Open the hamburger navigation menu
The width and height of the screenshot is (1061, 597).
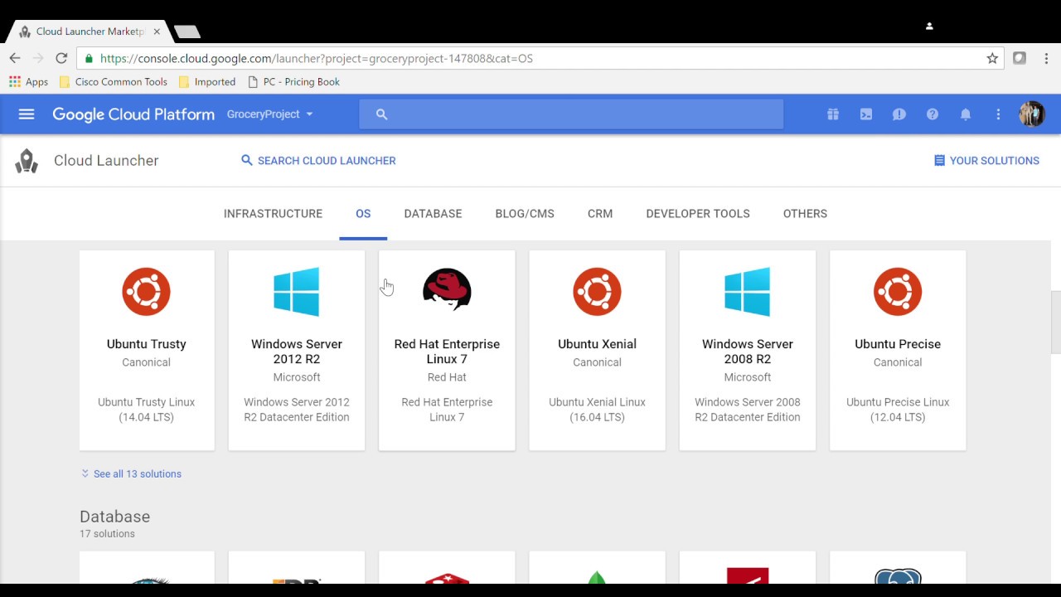27,114
